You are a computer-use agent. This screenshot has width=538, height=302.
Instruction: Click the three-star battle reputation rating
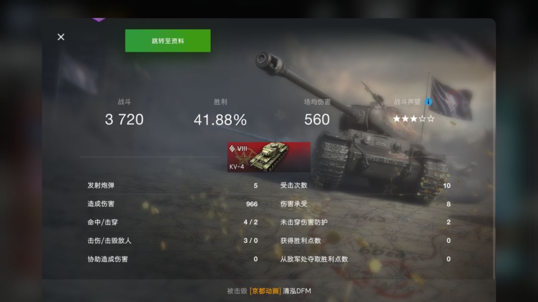(x=414, y=119)
